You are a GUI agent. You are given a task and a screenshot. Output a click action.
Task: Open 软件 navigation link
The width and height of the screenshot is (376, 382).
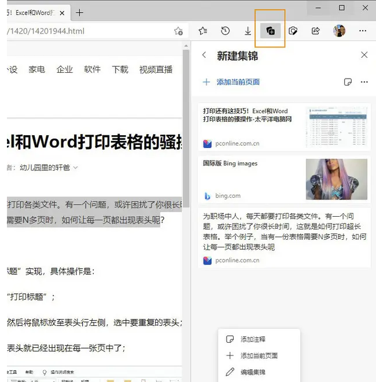(92, 69)
